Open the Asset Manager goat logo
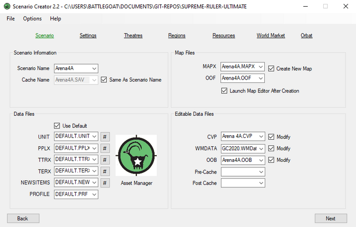The image size is (356, 227). (x=136, y=155)
